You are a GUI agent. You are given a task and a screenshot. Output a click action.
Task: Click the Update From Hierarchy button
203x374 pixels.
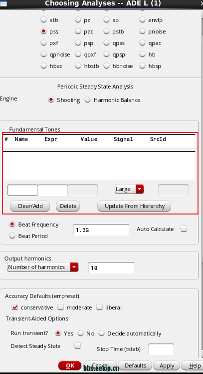click(x=134, y=206)
